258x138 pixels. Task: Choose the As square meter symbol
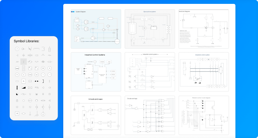pyautogui.click(x=30, y=68)
